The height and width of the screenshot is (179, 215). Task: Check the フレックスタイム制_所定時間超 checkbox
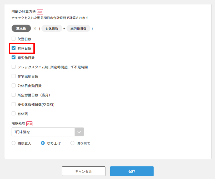[x=14, y=67]
